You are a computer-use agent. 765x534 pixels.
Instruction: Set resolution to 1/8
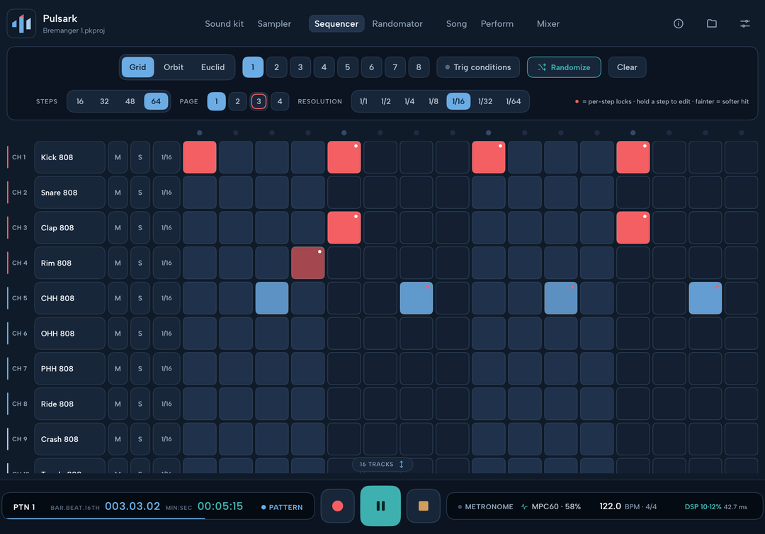[433, 101]
